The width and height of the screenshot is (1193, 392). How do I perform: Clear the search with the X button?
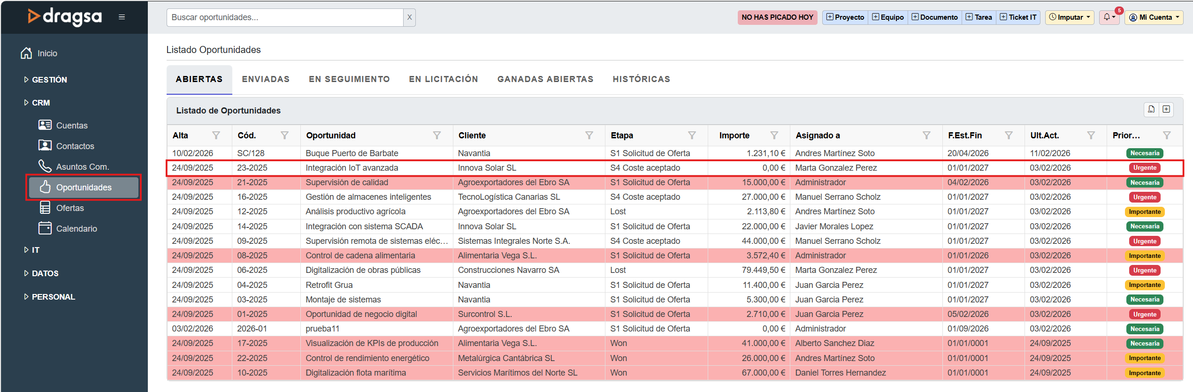tap(409, 17)
